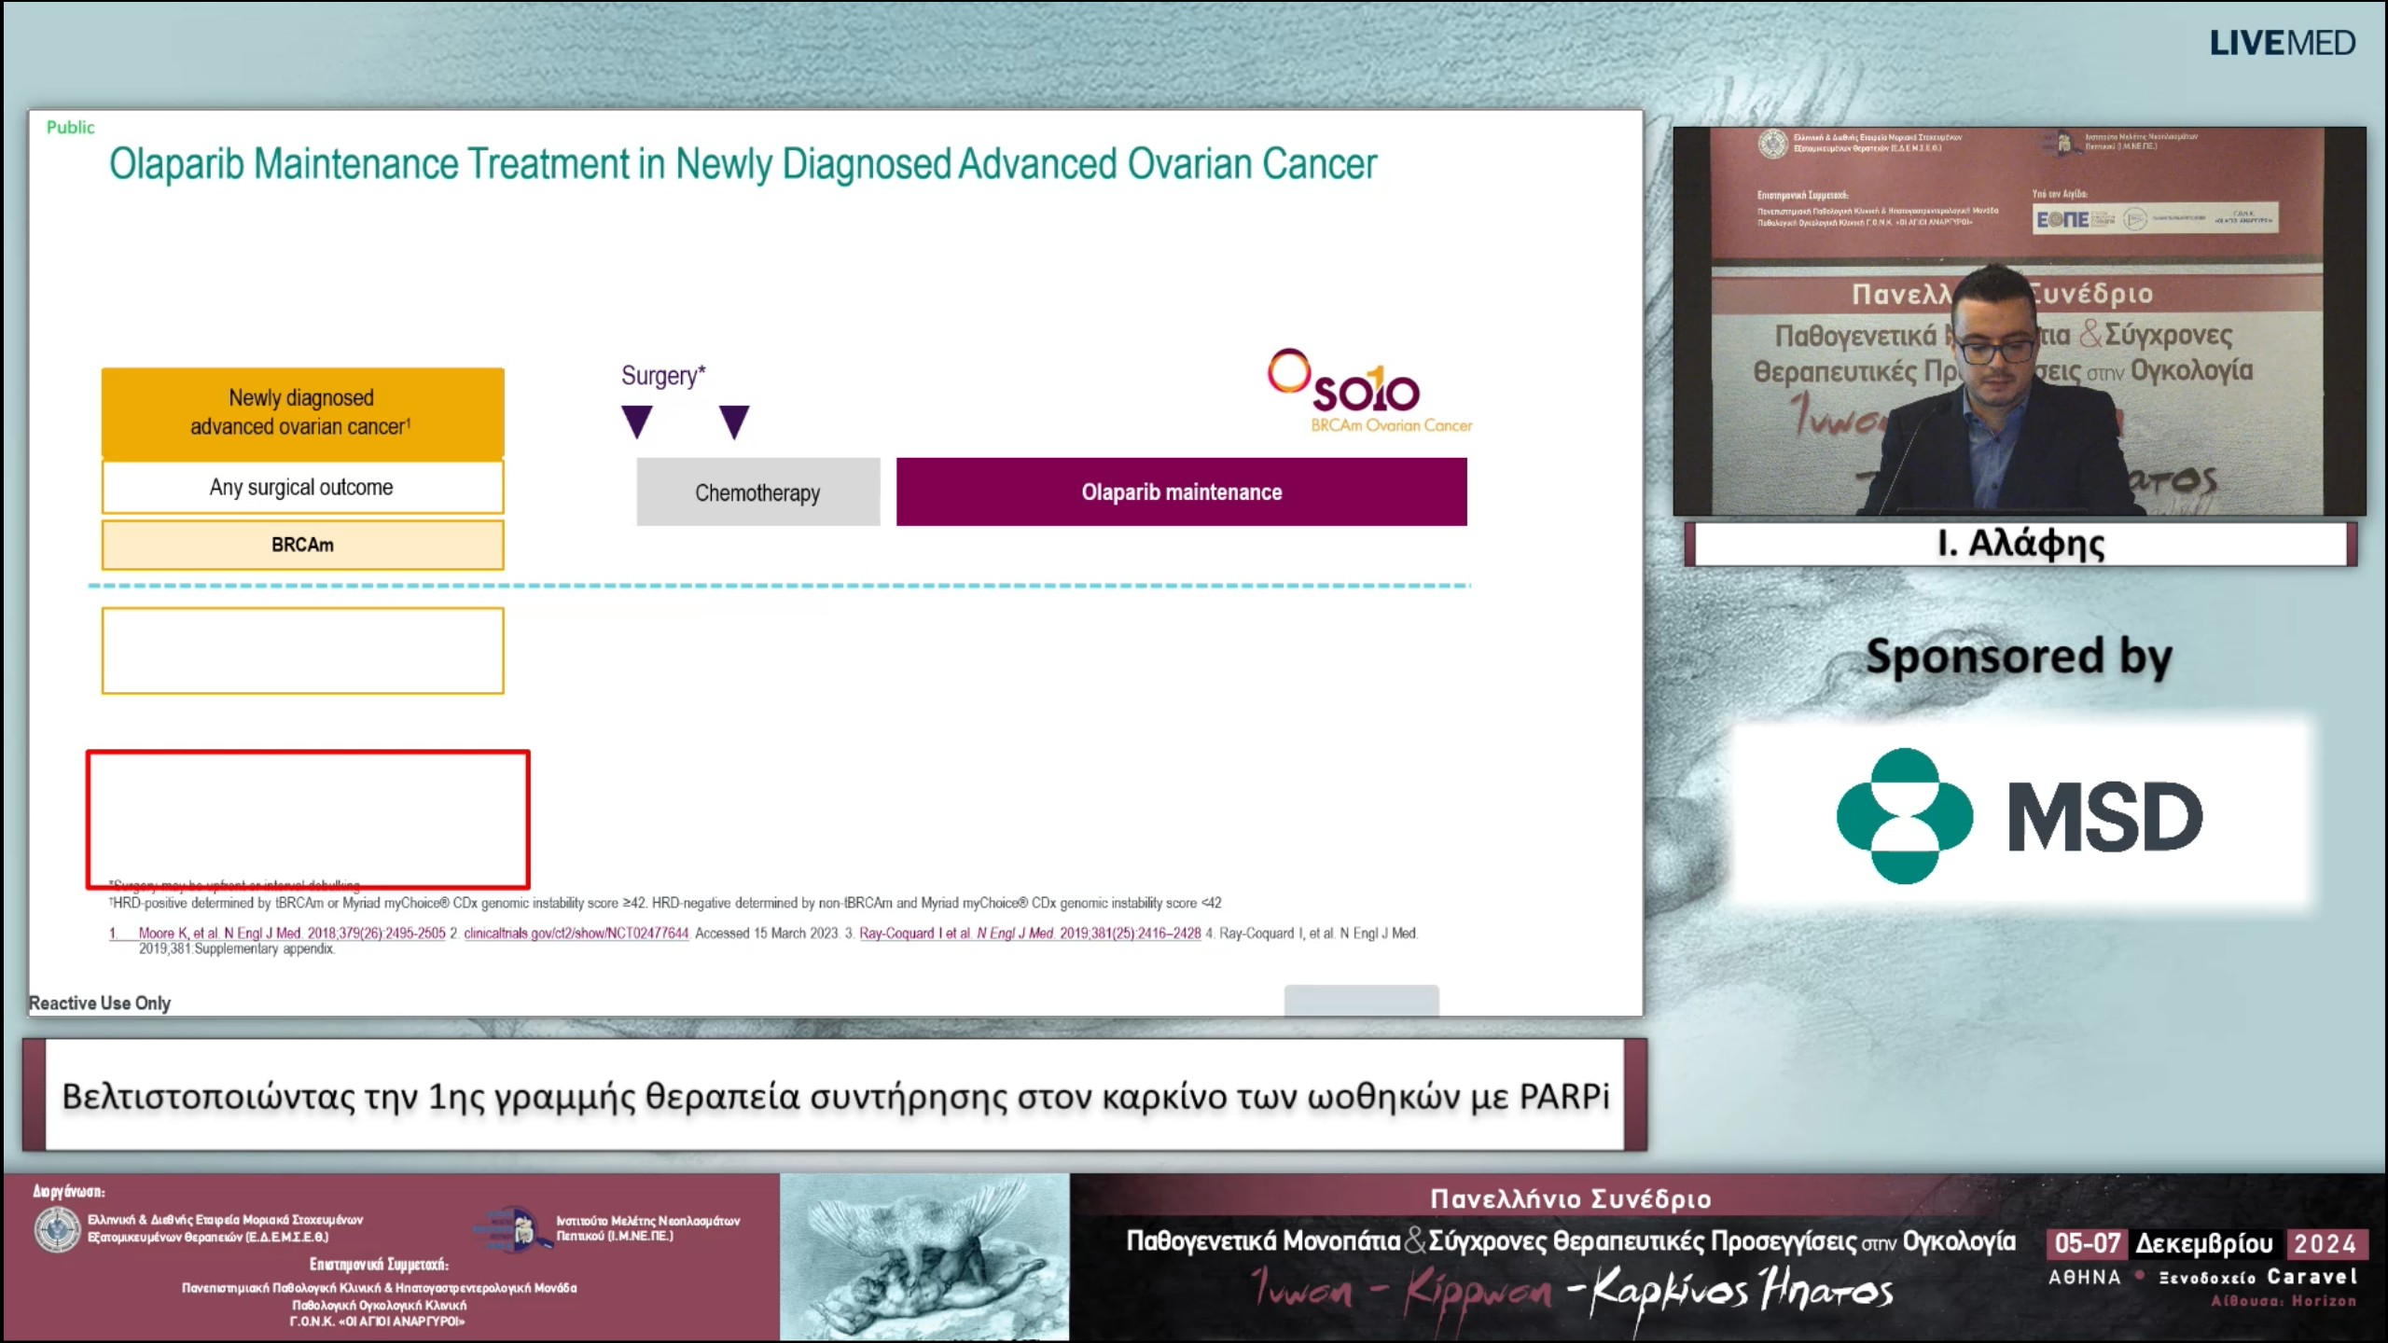Open the Moore K et al NEJM reference link
Screen dimensions: 2388x1343
(292, 933)
